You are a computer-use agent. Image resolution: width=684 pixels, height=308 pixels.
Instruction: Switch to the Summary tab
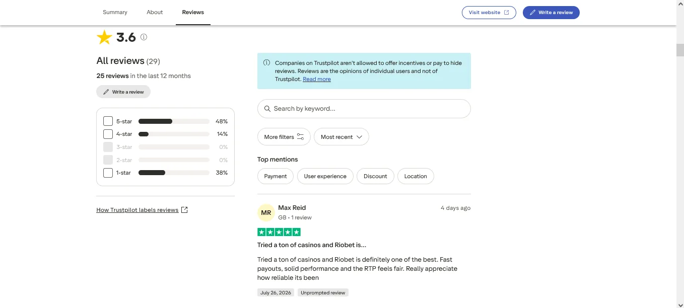pyautogui.click(x=115, y=12)
